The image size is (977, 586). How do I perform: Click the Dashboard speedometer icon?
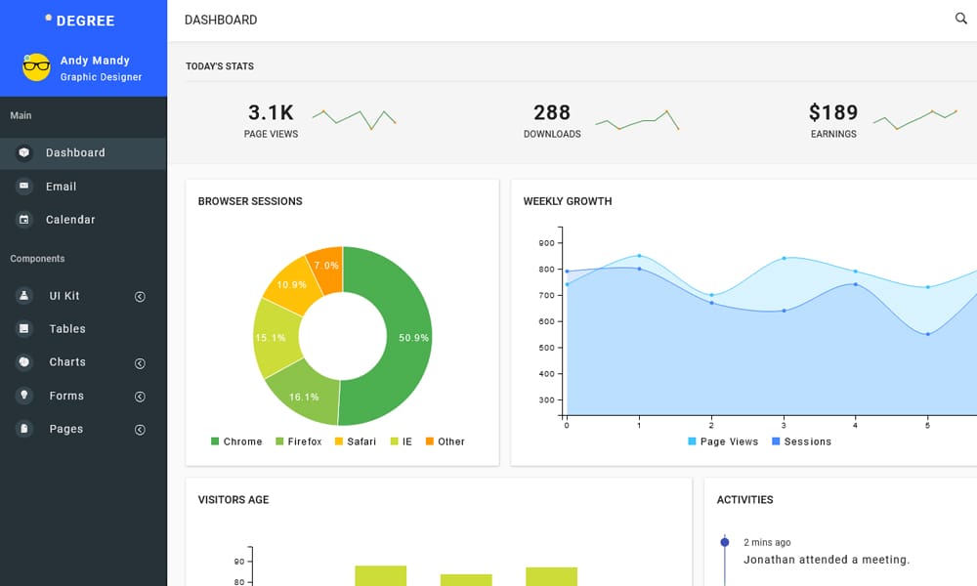click(22, 152)
